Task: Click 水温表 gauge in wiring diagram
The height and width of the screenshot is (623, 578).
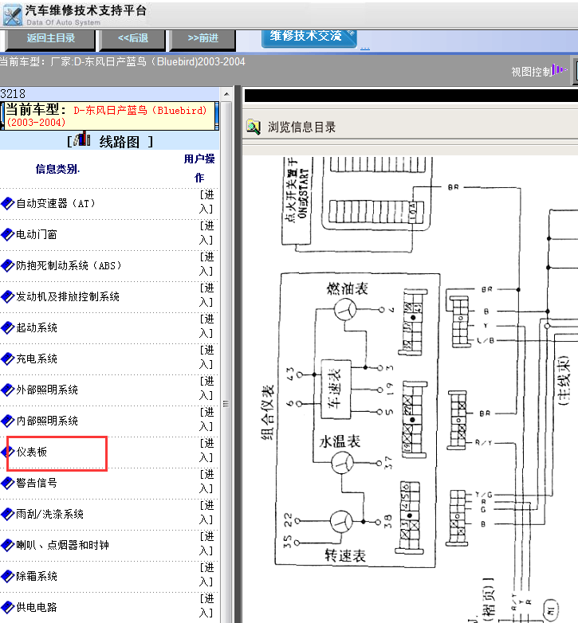Action: pos(342,464)
